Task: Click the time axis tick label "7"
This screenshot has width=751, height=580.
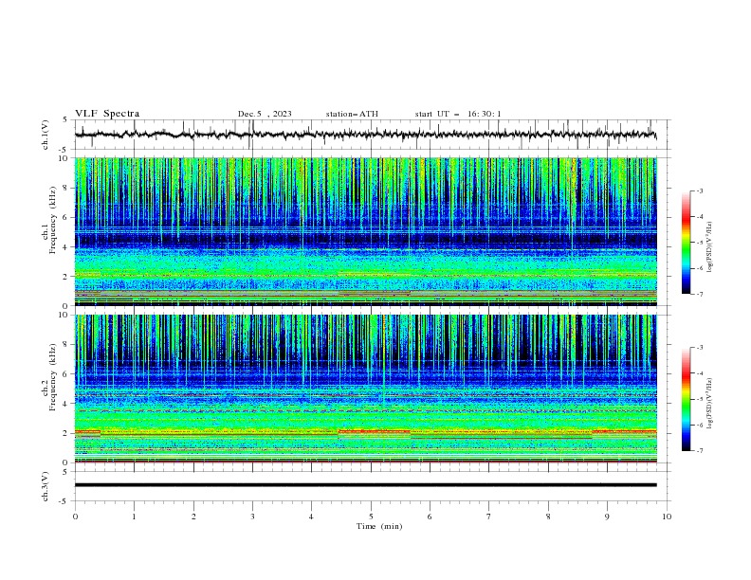Action: (x=489, y=517)
